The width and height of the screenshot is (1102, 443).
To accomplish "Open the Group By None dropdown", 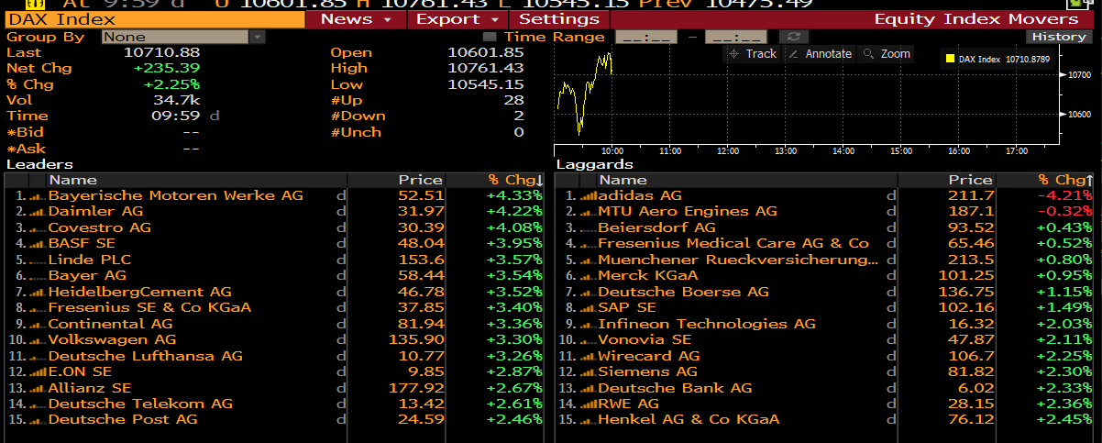I will click(183, 37).
